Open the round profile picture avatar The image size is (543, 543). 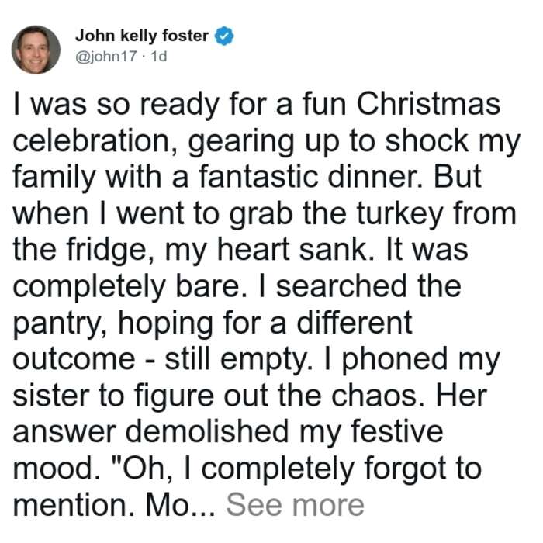point(36,50)
